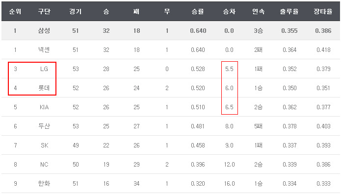Open the KIA team entry
The height and width of the screenshot is (194, 341).
point(44,107)
